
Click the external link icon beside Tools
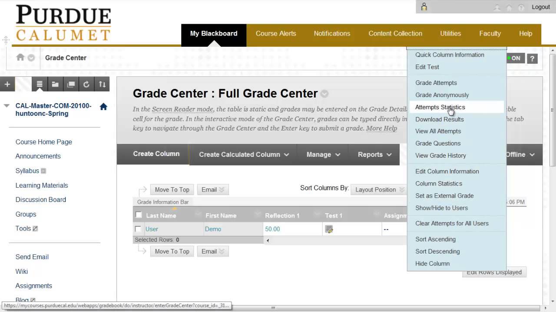[x=35, y=229]
